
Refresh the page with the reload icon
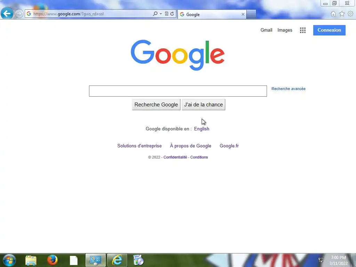tap(172, 14)
